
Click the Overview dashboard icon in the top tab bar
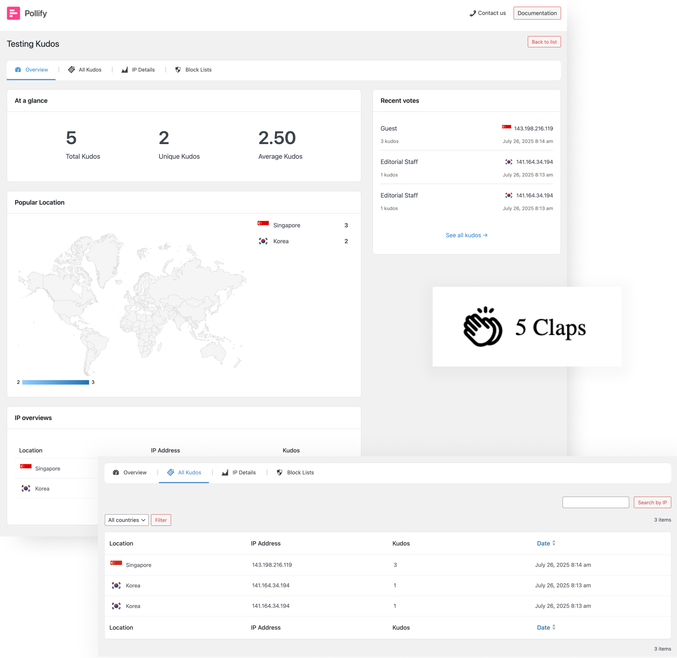[18, 70]
